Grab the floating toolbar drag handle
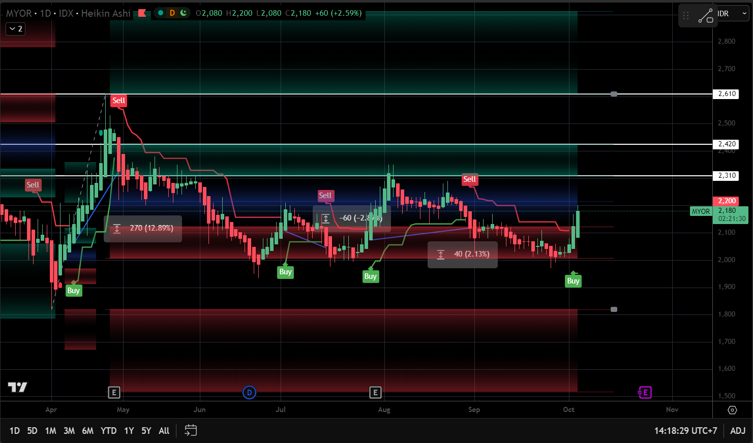 686,16
